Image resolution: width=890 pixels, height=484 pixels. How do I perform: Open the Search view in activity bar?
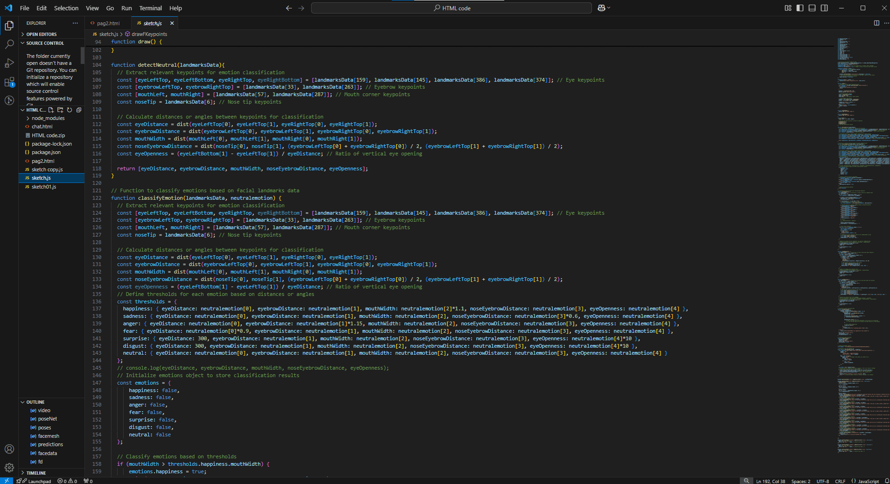click(9, 44)
